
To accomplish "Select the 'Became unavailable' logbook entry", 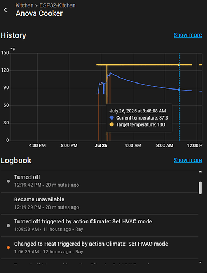I will (x=100, y=203).
